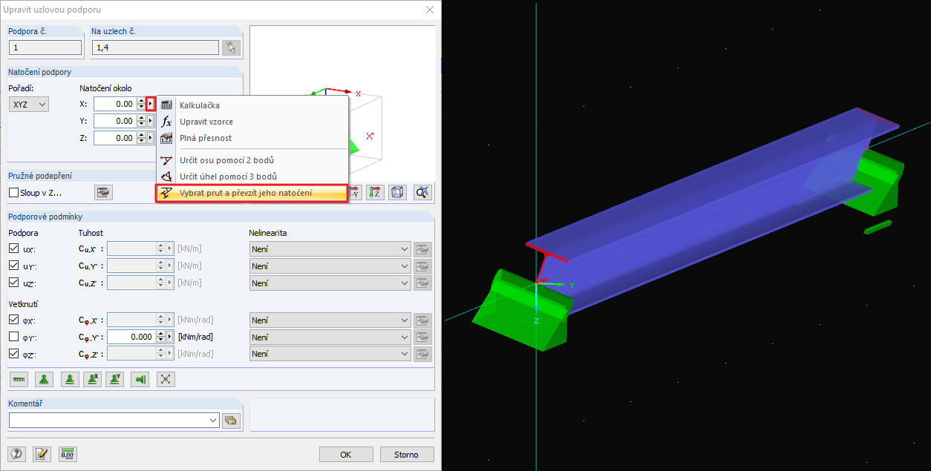Image resolution: width=931 pixels, height=471 pixels.
Task: Open the uZ' Nelinearita dropdown
Action: coord(330,283)
